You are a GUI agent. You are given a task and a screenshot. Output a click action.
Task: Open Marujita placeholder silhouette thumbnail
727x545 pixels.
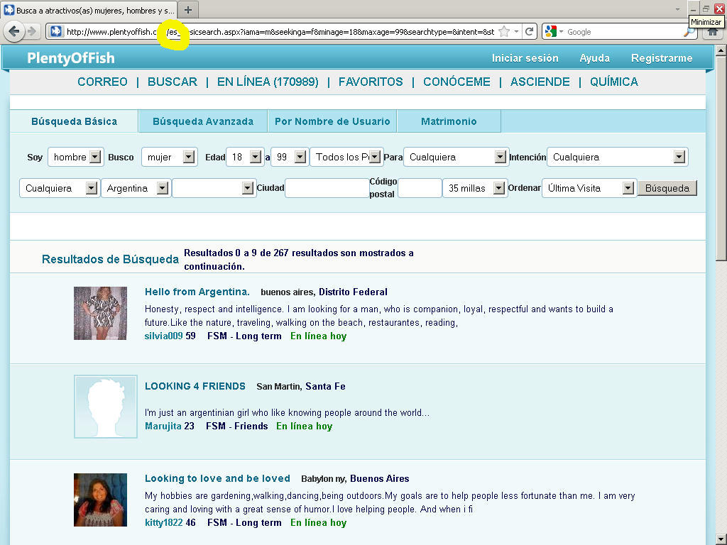click(x=106, y=407)
